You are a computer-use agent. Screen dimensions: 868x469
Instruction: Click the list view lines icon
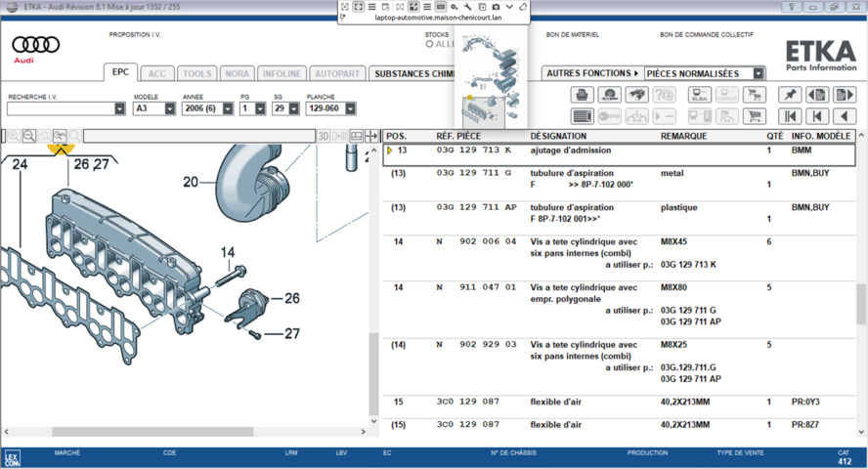[x=582, y=116]
